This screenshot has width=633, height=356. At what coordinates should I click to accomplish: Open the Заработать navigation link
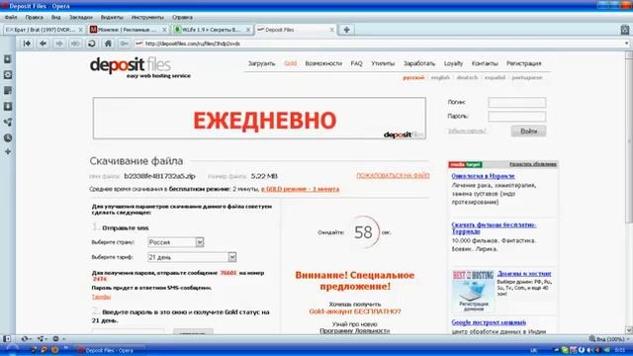click(419, 63)
